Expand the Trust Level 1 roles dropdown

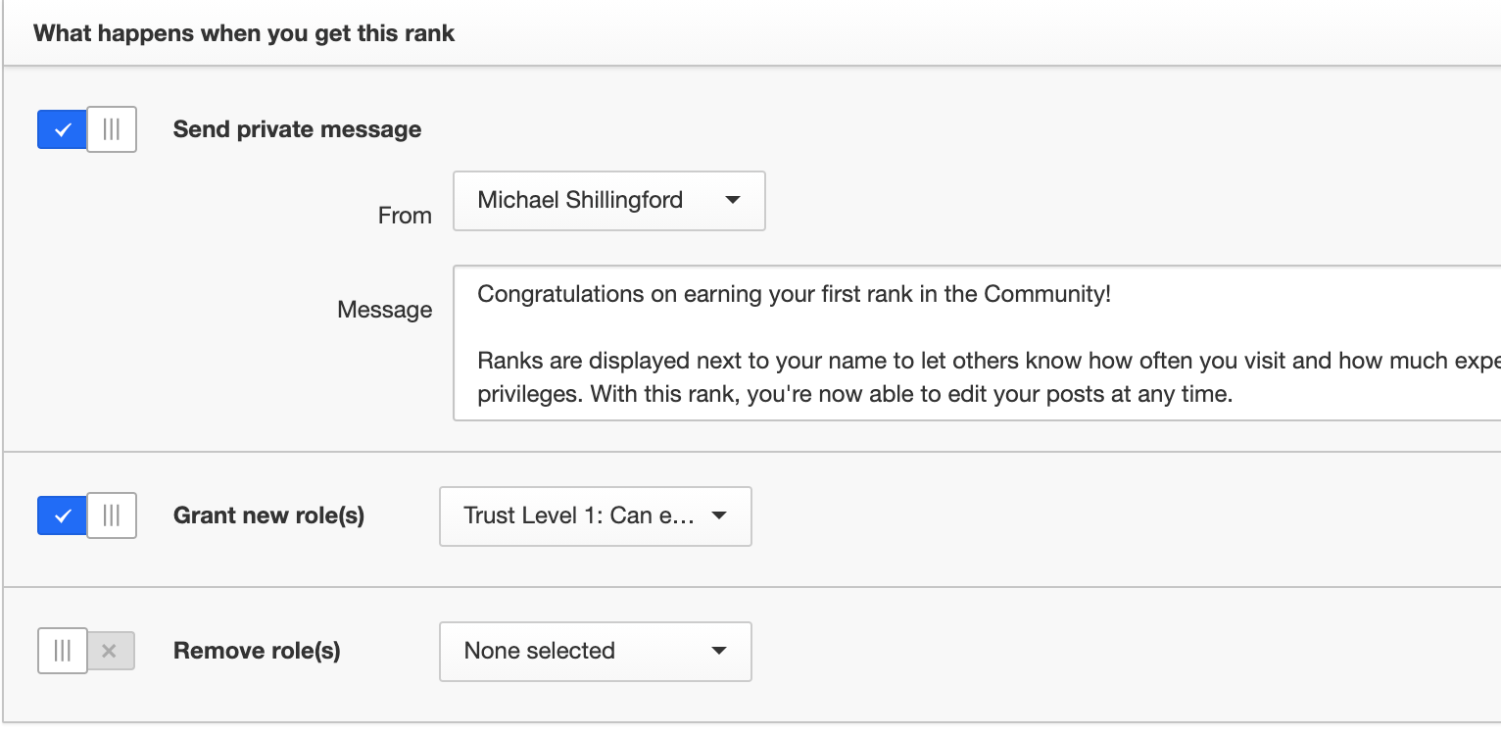pos(595,515)
